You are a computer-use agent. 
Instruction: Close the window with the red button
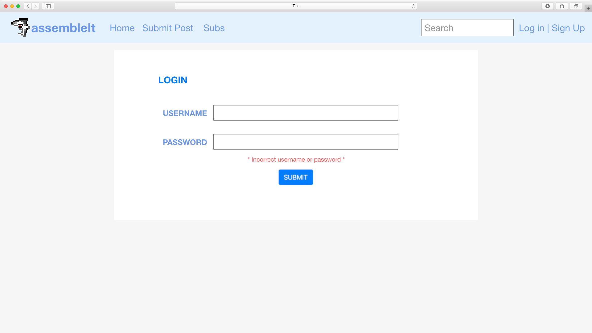click(6, 6)
